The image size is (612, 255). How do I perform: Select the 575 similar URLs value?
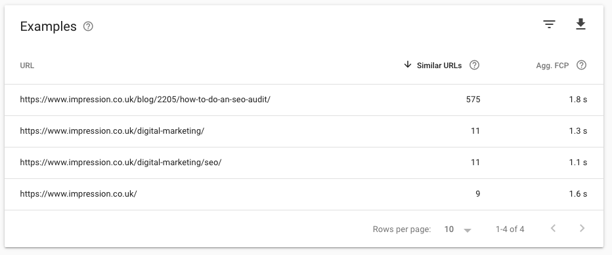(473, 100)
